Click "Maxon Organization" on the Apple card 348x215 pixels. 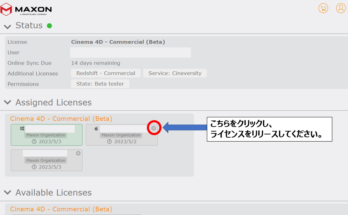[121, 135]
